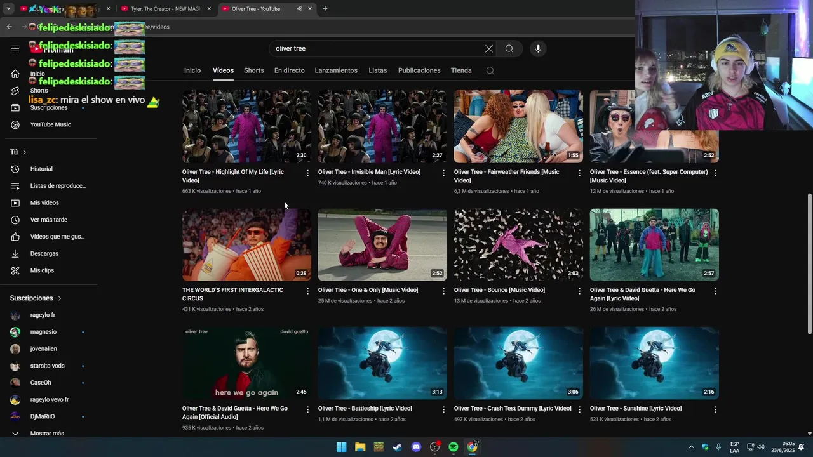Screen dimensions: 813x457
Task: Expand the Suscripciones section header
Action: pos(36,298)
